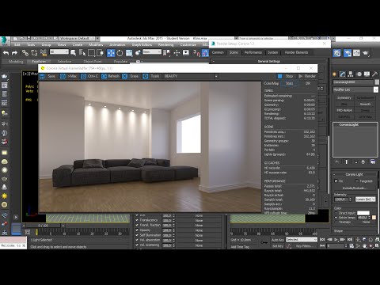This screenshot has height=285, width=380.
Task: Open the selection filter All dropdown
Action: tap(59, 52)
